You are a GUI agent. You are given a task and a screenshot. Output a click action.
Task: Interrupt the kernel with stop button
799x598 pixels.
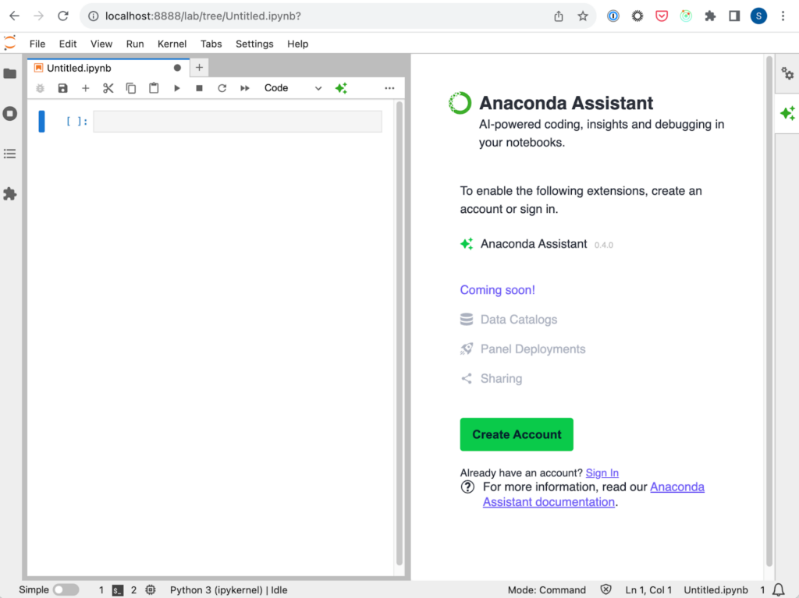tap(199, 88)
